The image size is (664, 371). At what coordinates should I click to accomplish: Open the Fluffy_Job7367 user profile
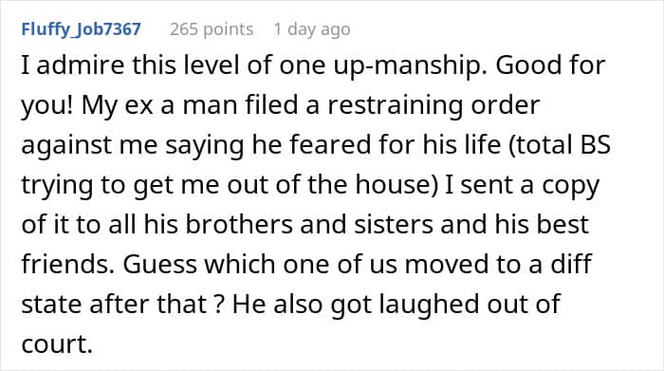(81, 29)
